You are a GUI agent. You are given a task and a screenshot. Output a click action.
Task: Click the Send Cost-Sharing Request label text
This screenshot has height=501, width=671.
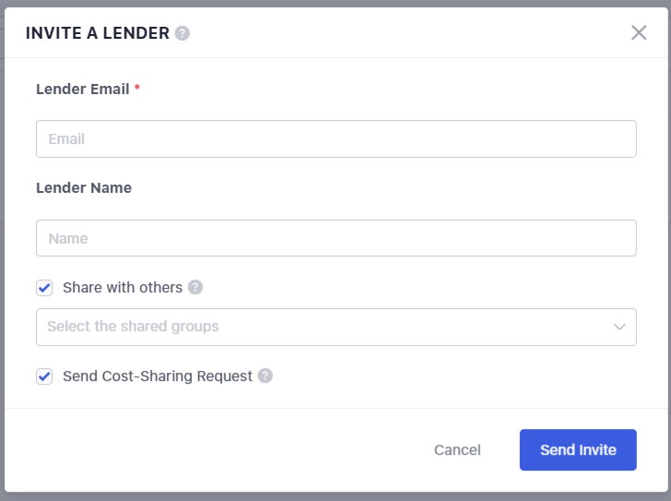(x=158, y=376)
